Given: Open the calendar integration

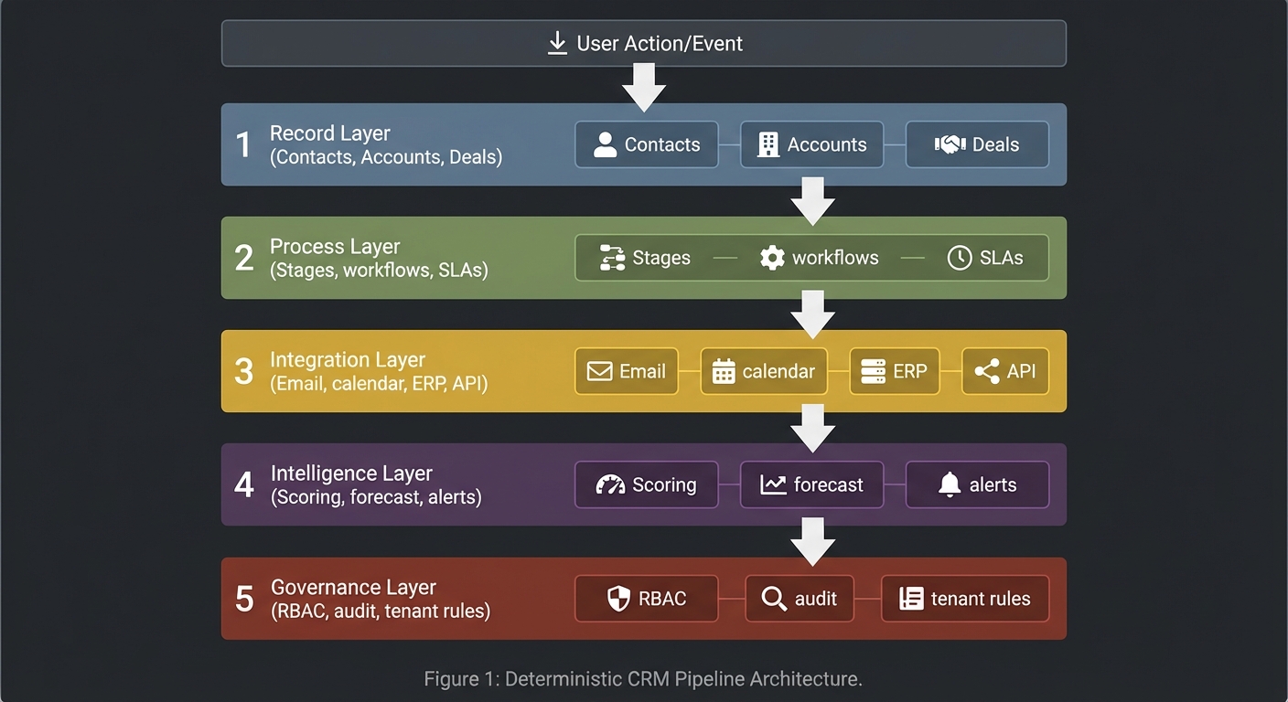Looking at the screenshot, I should pos(764,371).
